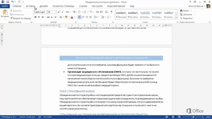The image size is (212, 119).
Task: Open borders dropdown arrow
Action: (111, 17)
